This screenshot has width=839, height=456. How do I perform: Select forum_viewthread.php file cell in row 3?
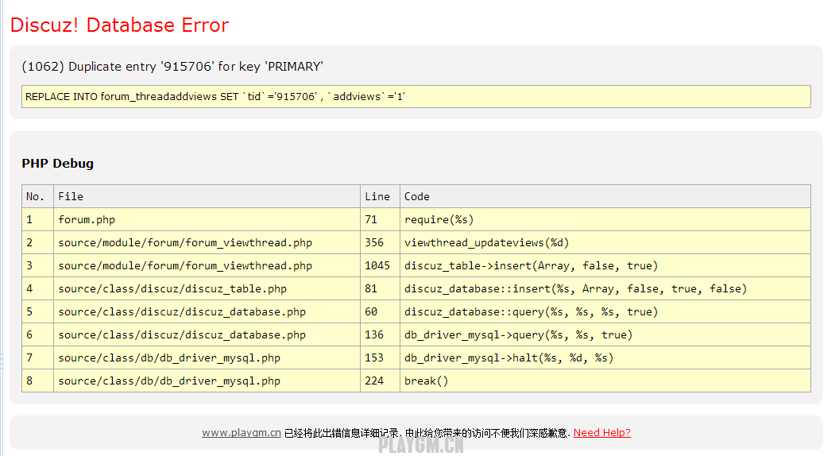pos(207,265)
